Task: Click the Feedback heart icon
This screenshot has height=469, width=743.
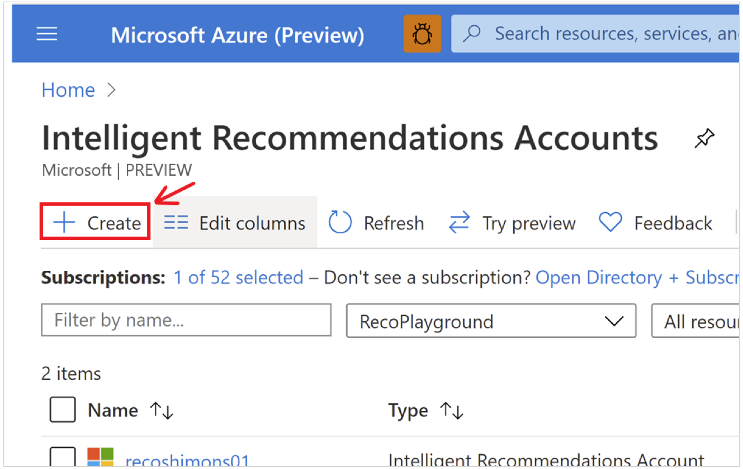Action: point(610,222)
